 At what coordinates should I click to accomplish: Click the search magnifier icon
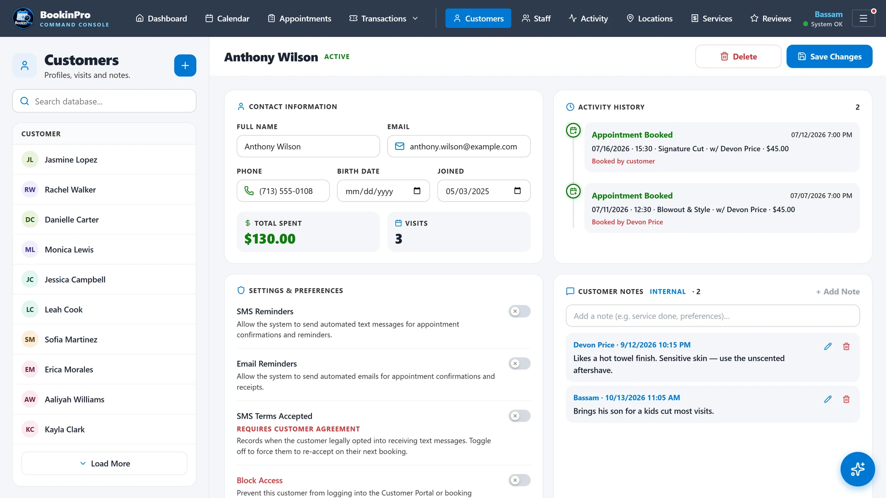click(25, 101)
